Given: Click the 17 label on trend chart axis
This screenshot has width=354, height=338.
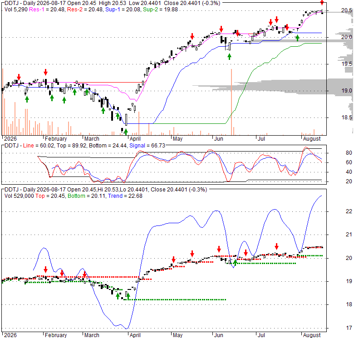Looking at the screenshot, I should pos(349,328).
